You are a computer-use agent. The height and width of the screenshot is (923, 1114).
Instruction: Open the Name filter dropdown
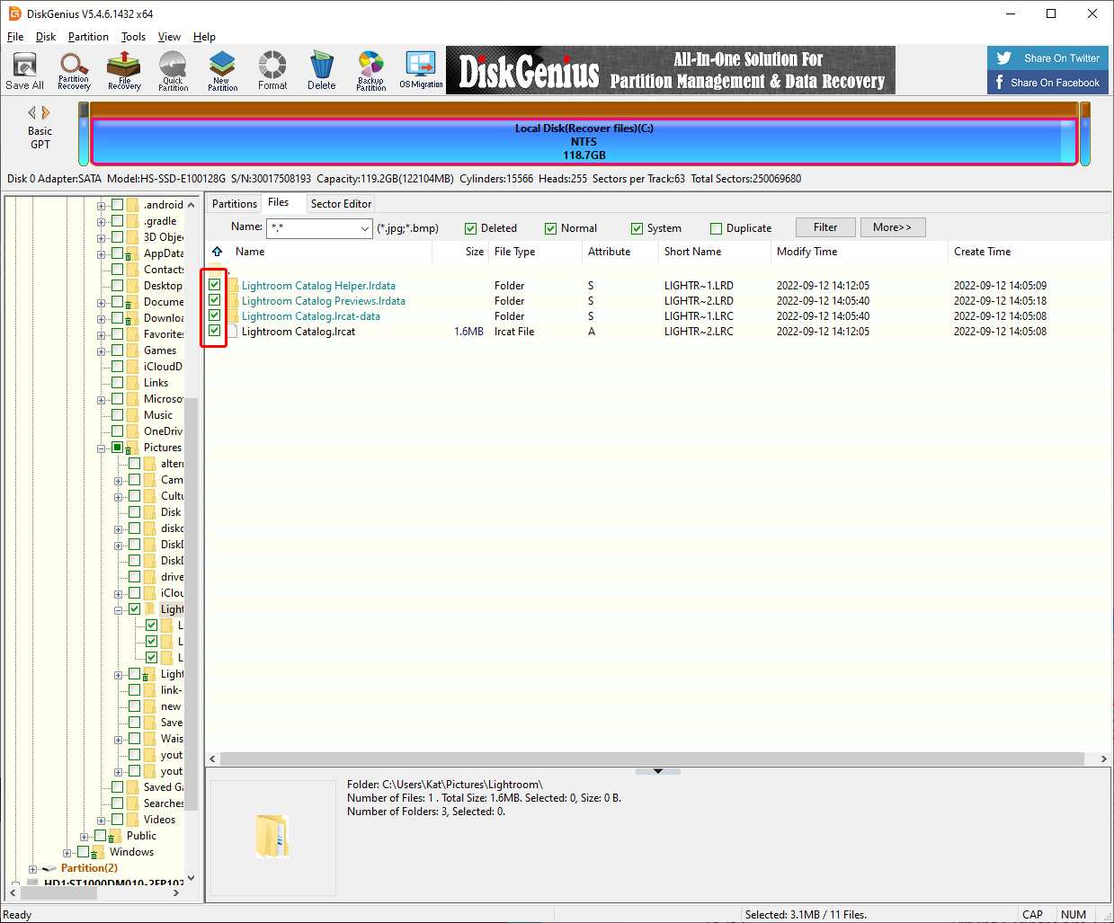click(364, 228)
